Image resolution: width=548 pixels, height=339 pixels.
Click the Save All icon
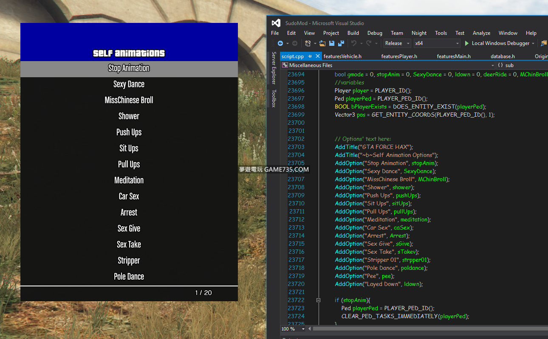[x=341, y=43]
